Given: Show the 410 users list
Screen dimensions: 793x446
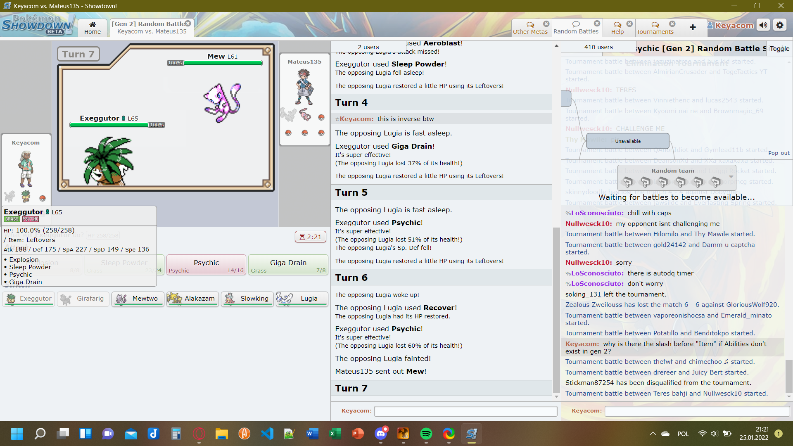Looking at the screenshot, I should pos(598,47).
